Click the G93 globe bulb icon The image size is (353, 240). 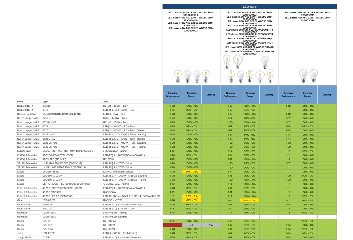click(x=238, y=61)
